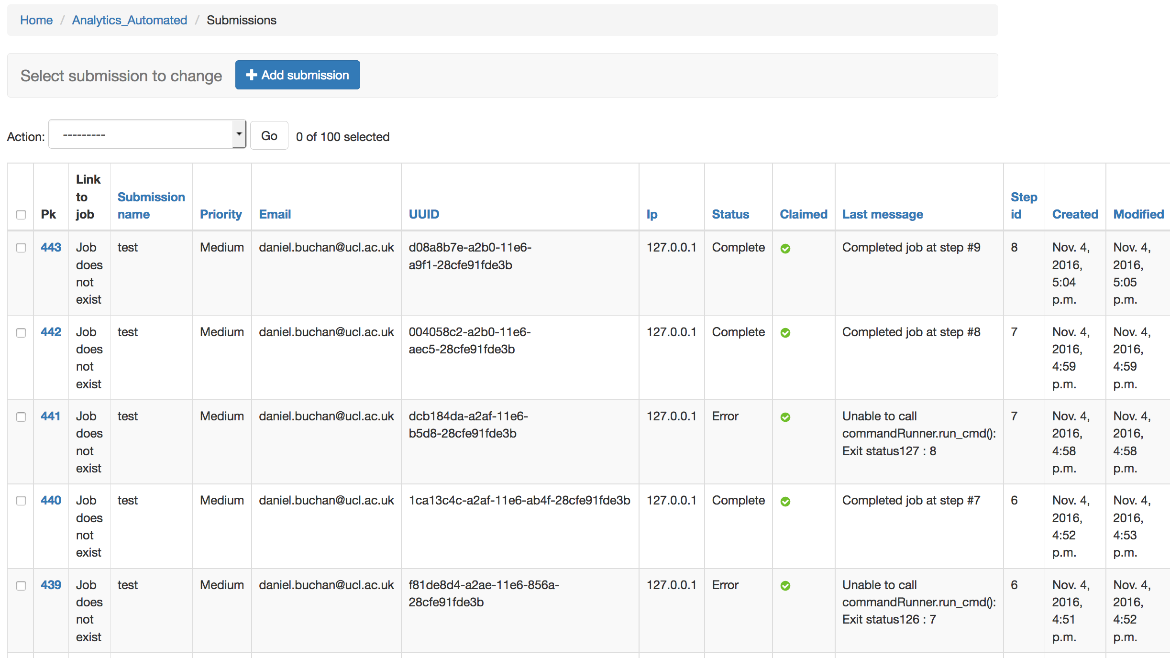Toggle the select-all checkbox in table header
The width and height of the screenshot is (1170, 658).
tap(21, 214)
